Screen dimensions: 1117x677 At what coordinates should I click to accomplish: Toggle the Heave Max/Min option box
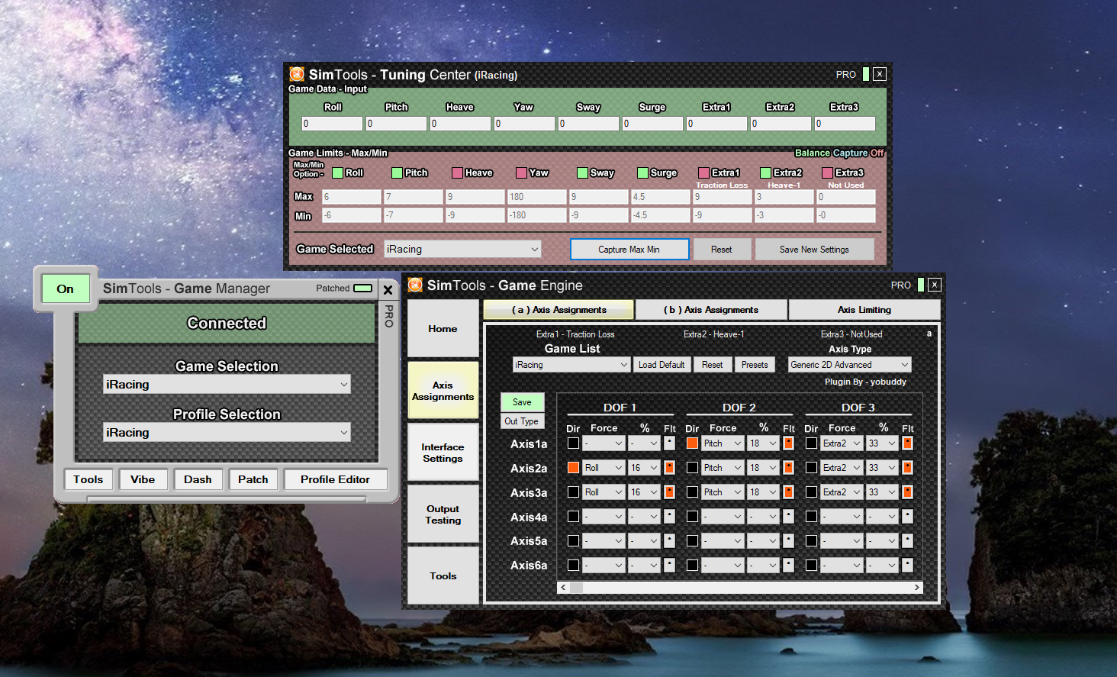pyautogui.click(x=457, y=172)
